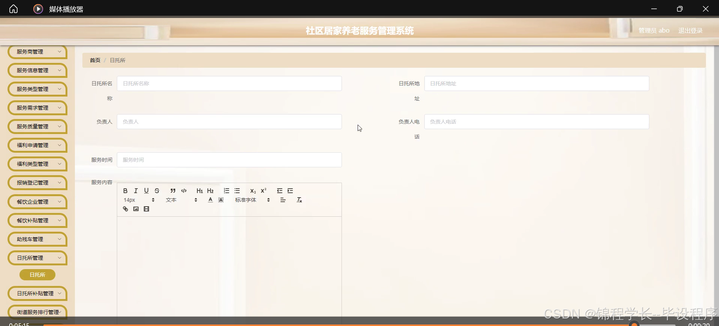Open the text color picker
Viewport: 719px width, 326px height.
210,200
